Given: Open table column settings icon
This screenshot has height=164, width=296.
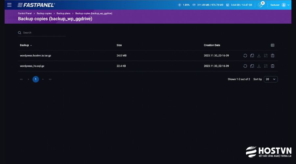Looking at the screenshot, I should pos(272,45).
